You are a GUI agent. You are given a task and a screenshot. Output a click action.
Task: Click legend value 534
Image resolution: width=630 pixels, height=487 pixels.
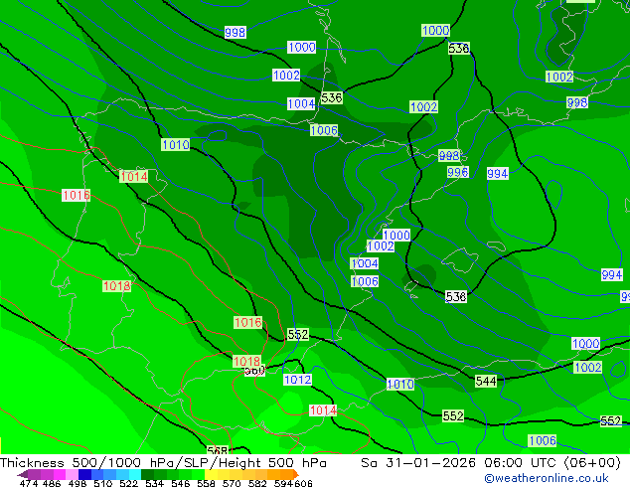[154, 483]
